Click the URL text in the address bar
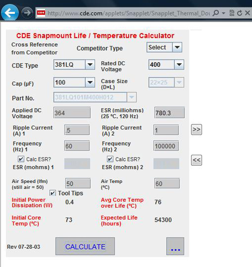The width and height of the screenshot is (252, 267). (129, 13)
